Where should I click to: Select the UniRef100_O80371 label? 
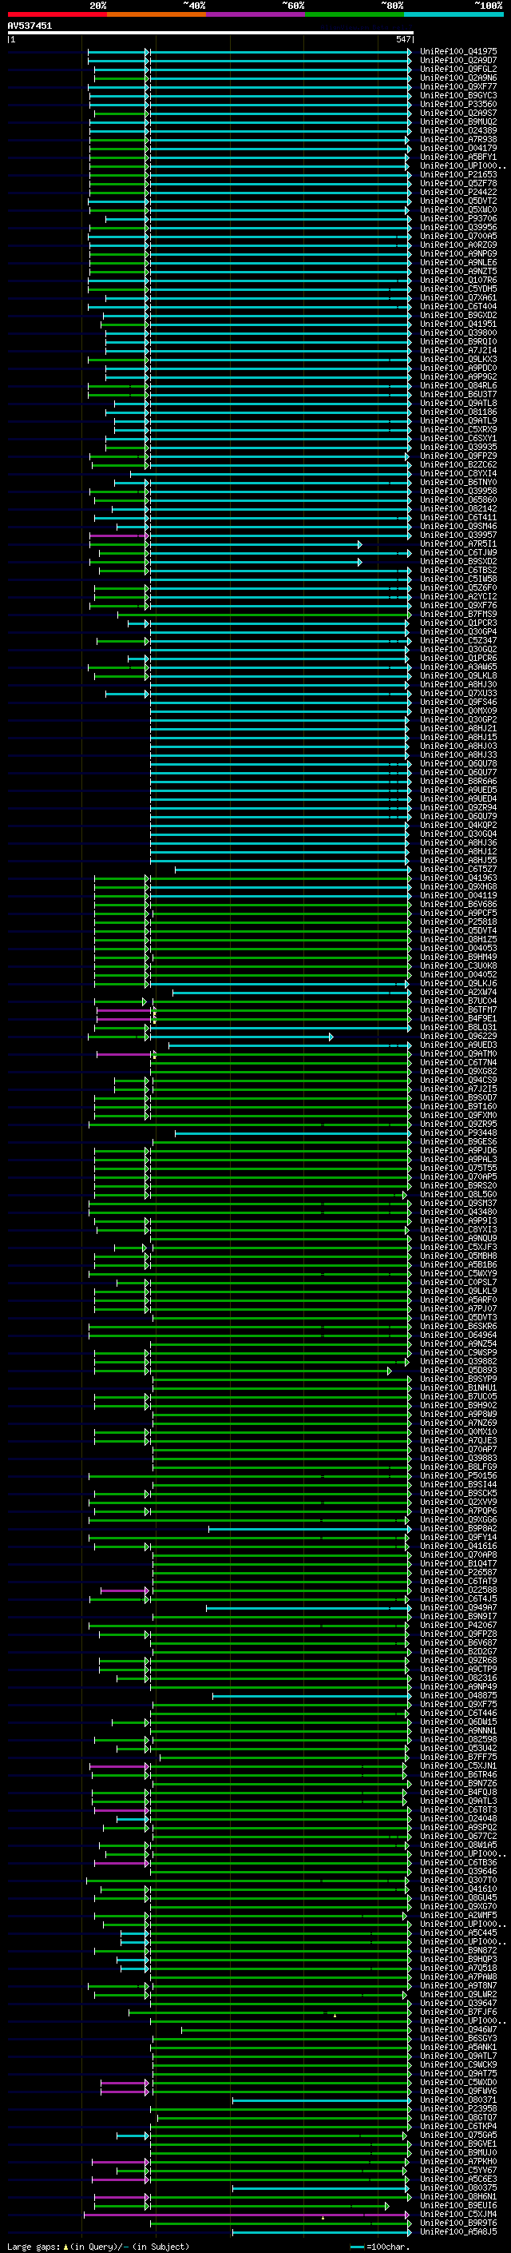tap(458, 2100)
